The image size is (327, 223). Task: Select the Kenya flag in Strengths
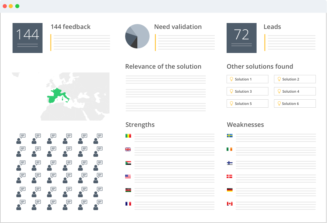128,190
